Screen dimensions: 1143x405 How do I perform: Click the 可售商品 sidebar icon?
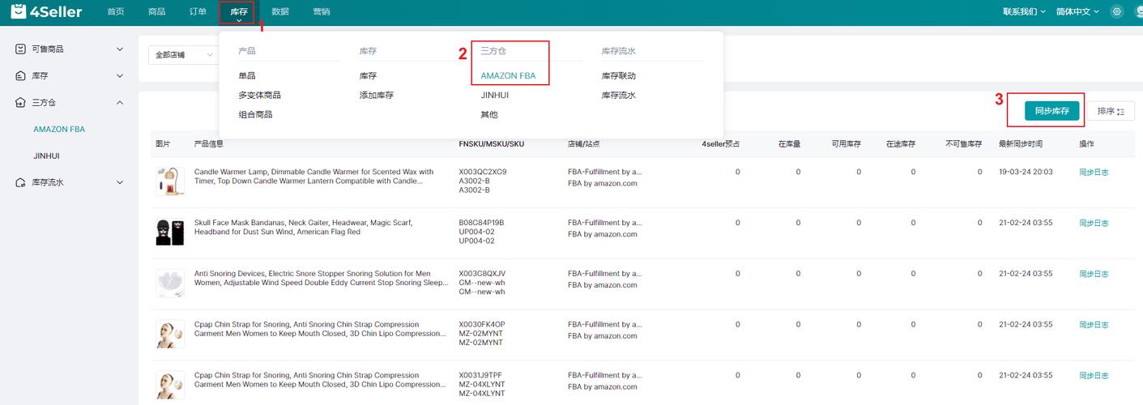[21, 49]
